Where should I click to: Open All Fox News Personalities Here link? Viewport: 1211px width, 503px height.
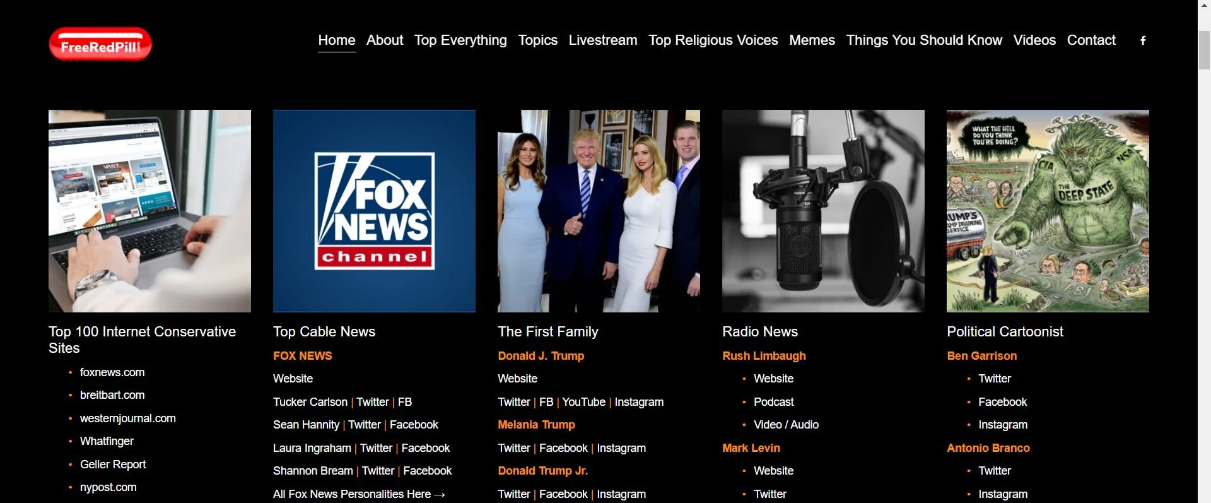click(x=360, y=494)
